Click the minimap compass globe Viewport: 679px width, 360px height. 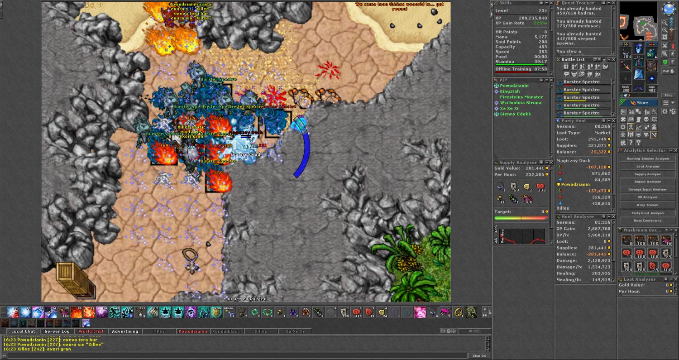pyautogui.click(x=669, y=9)
